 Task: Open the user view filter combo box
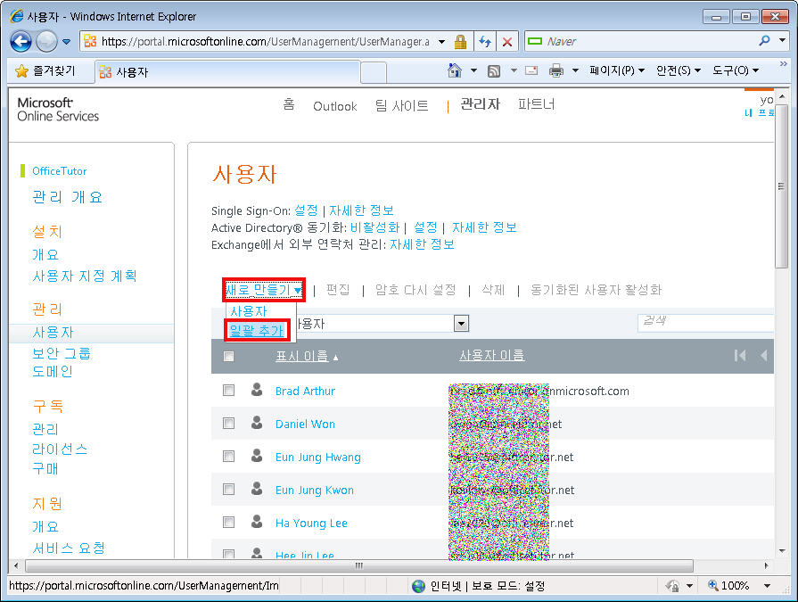point(461,324)
